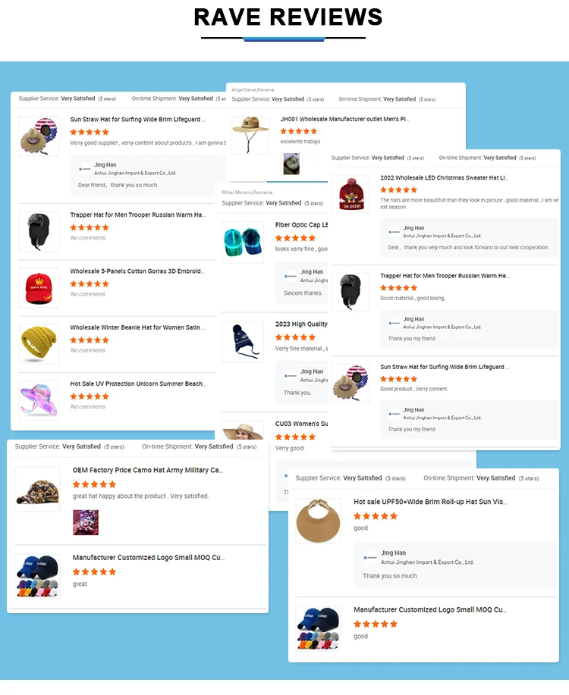This screenshot has width=569, height=695.
Task: Open 'Hot sale UPF50+Wide Brim Roll-up Hat' link
Action: 430,502
